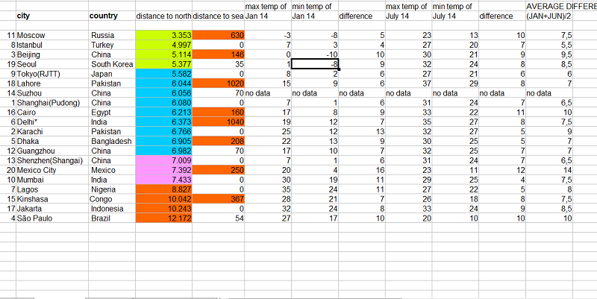Select the Mexico country cell
This screenshot has width=597, height=299.
[x=112, y=170]
